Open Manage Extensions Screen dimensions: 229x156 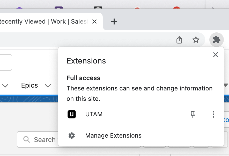113,135
